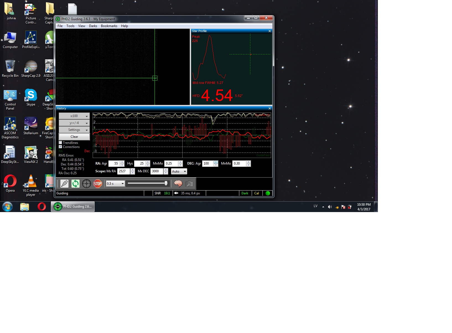Image resolution: width=452 pixels, height=333 pixels.
Task: Open the Bookmarks menu
Action: (x=109, y=26)
